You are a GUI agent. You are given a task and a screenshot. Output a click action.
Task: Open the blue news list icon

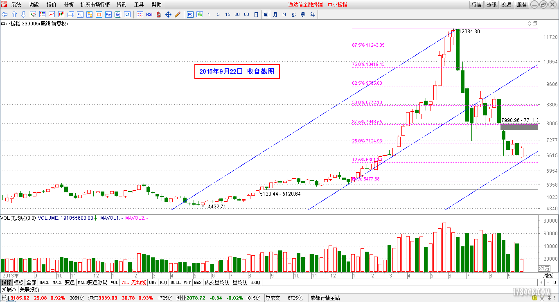71,14
